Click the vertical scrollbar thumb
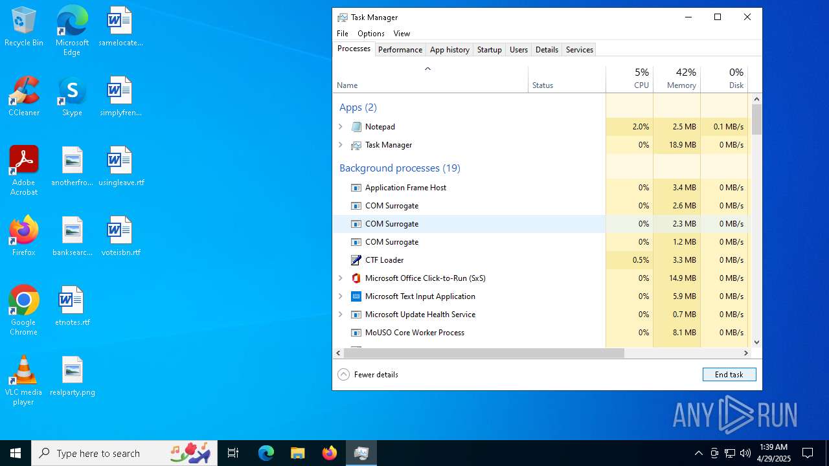Screen dimensions: 829x466 [x=756, y=120]
